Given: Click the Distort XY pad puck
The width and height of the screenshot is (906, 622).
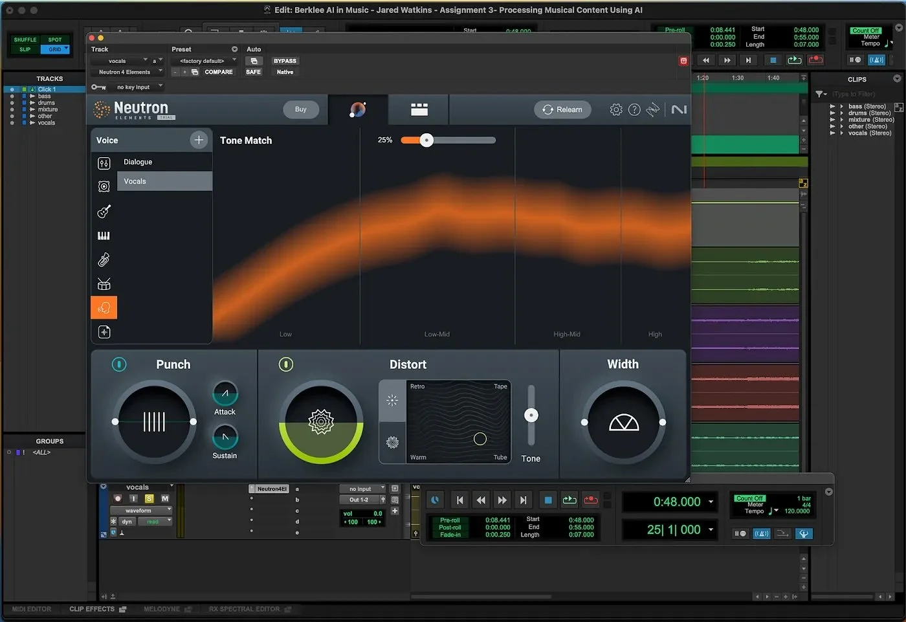Looking at the screenshot, I should [x=480, y=439].
